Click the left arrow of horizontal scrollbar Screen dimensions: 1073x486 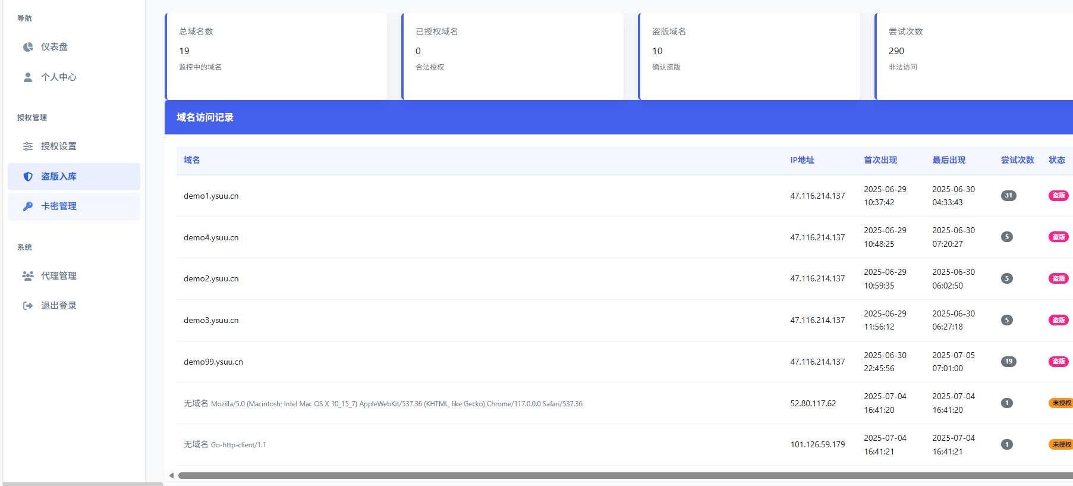[171, 475]
